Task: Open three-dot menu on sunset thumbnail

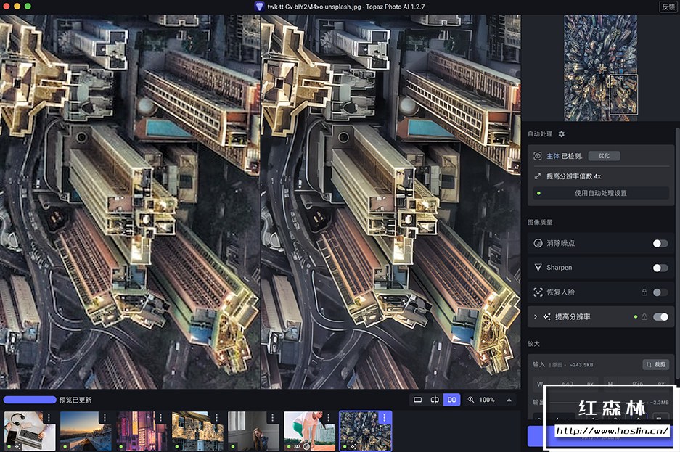Action: (105, 417)
